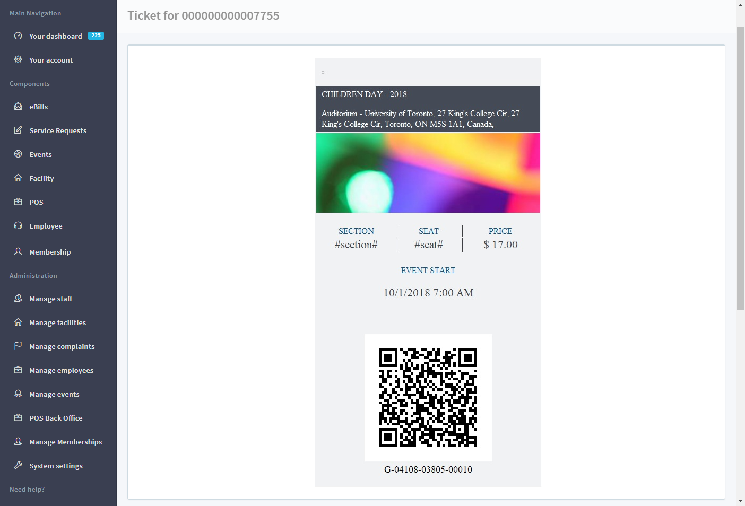The height and width of the screenshot is (506, 745).
Task: Click the Service Requests pencil icon
Action: (x=18, y=130)
